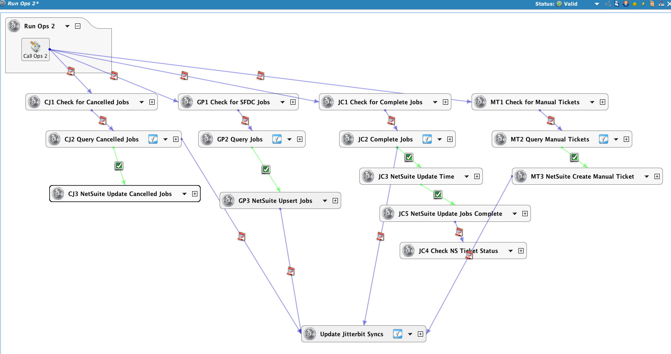Select the JC3 NetSuite Update Time label
The height and width of the screenshot is (354, 671).
[x=416, y=177]
